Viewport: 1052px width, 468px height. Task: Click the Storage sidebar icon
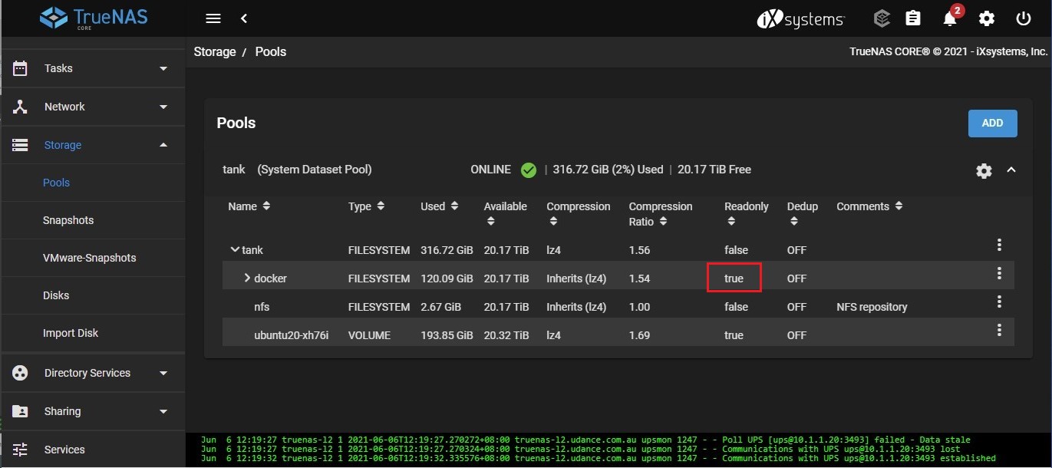(21, 145)
